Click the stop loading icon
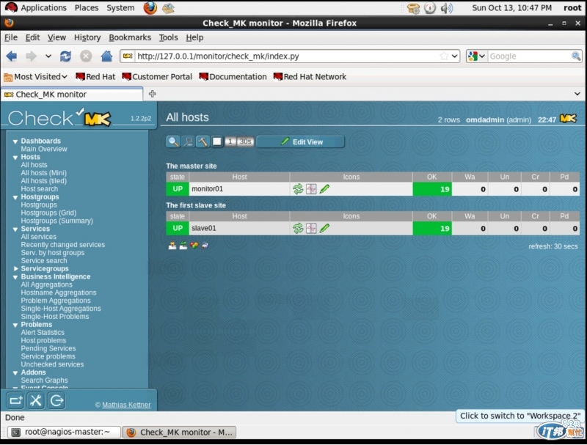587x445 pixels. click(86, 56)
